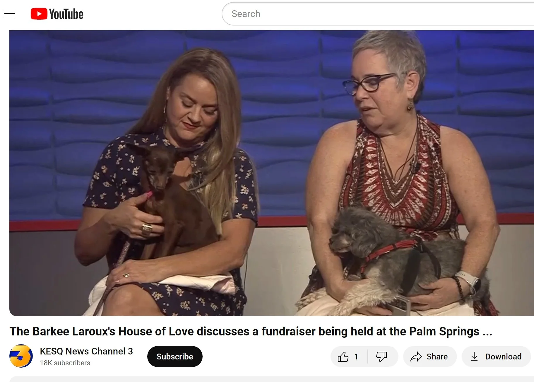Viewport: 534px width, 382px height.
Task: Click the Share arrow icon
Action: (416, 357)
